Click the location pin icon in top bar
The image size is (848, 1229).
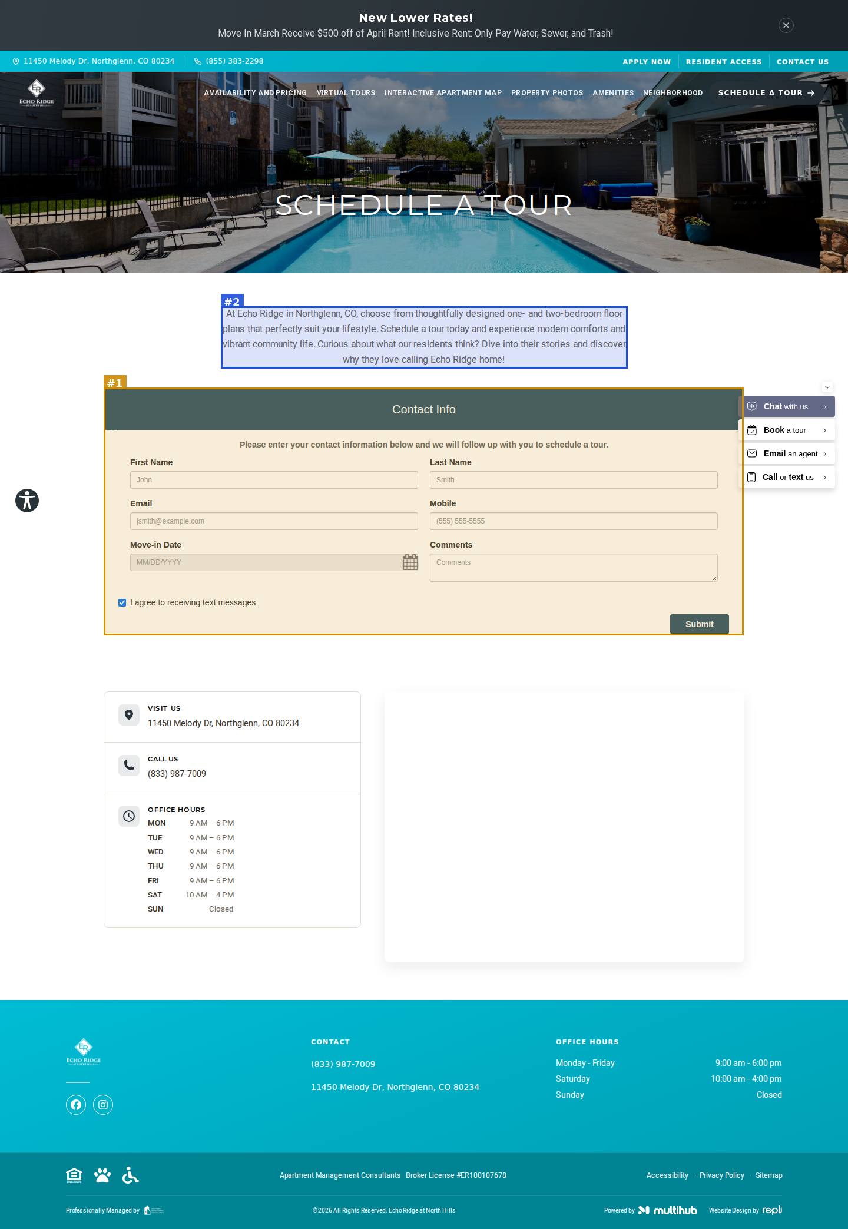tap(16, 61)
